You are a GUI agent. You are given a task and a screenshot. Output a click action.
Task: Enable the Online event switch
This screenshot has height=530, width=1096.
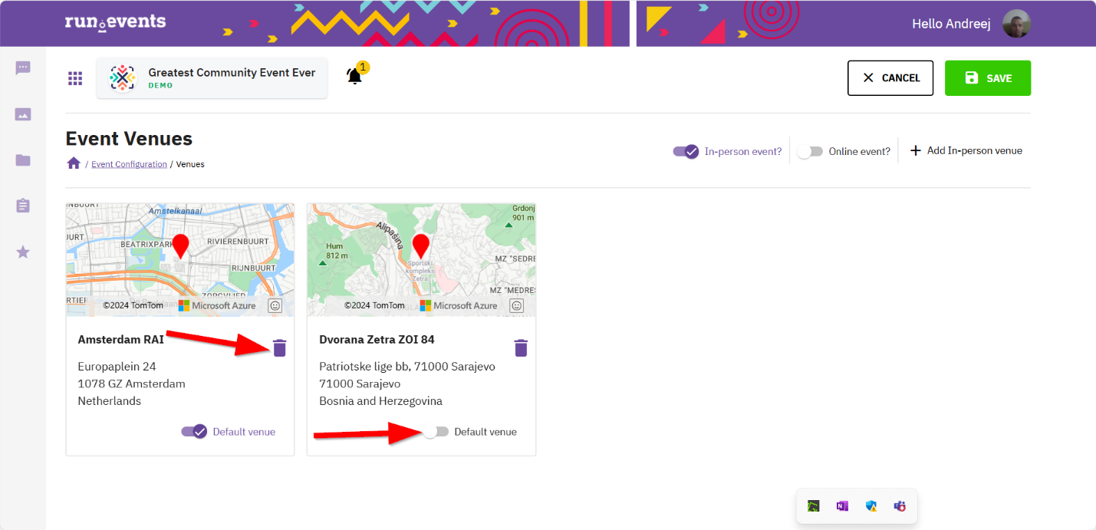pyautogui.click(x=810, y=152)
